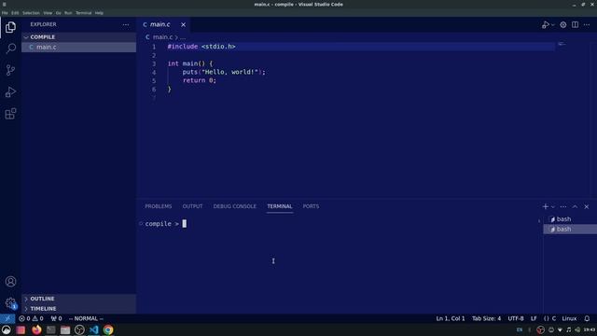Open the Help menu
The width and height of the screenshot is (597, 336).
[99, 13]
